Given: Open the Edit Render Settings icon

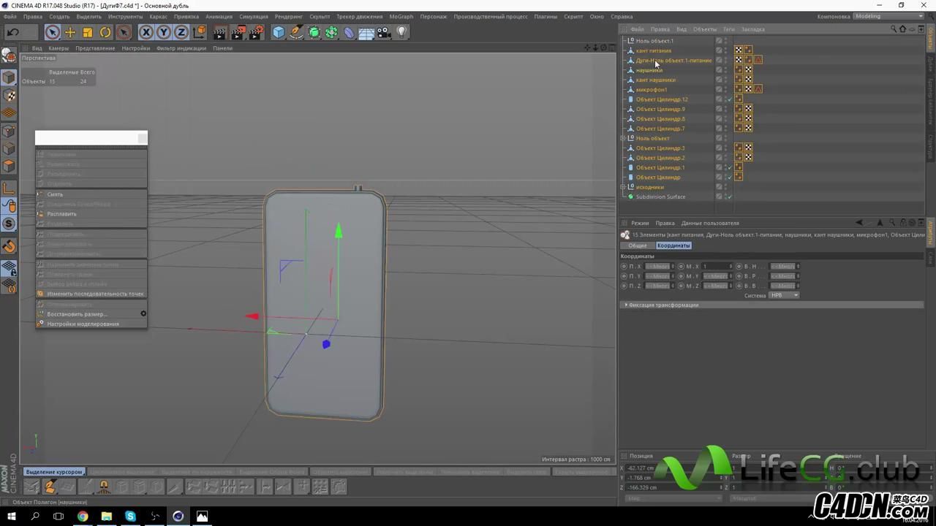Looking at the screenshot, I should pos(256,32).
